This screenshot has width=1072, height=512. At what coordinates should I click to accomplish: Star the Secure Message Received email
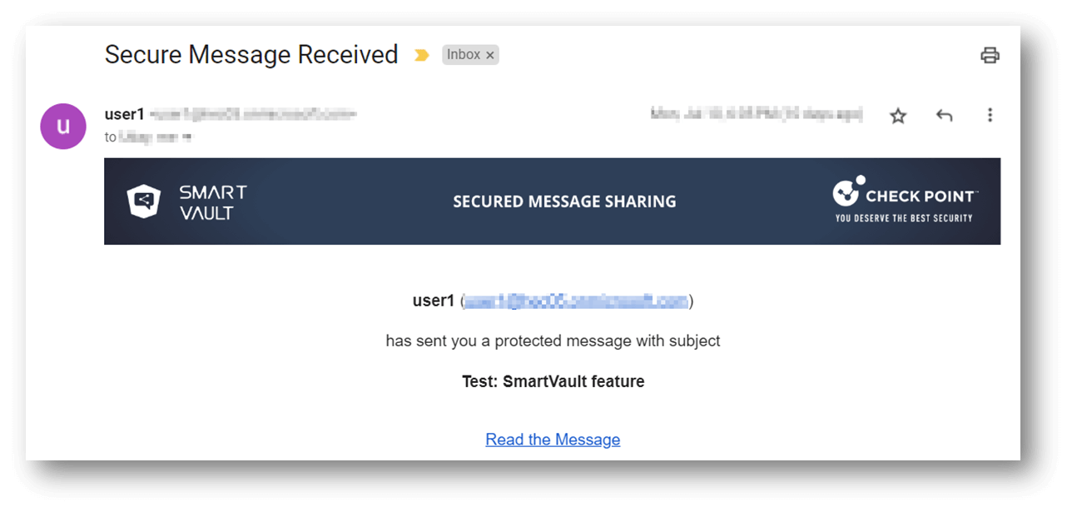[x=898, y=116]
